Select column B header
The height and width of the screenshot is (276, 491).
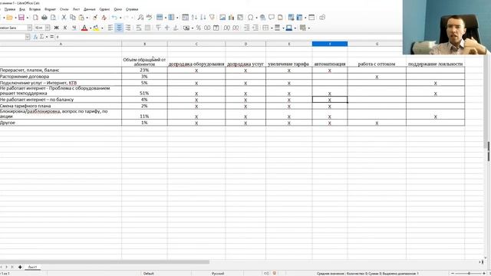coord(144,44)
